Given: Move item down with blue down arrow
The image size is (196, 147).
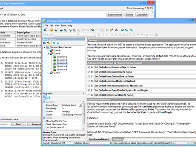Looking at the screenshot, I should tap(58, 43).
